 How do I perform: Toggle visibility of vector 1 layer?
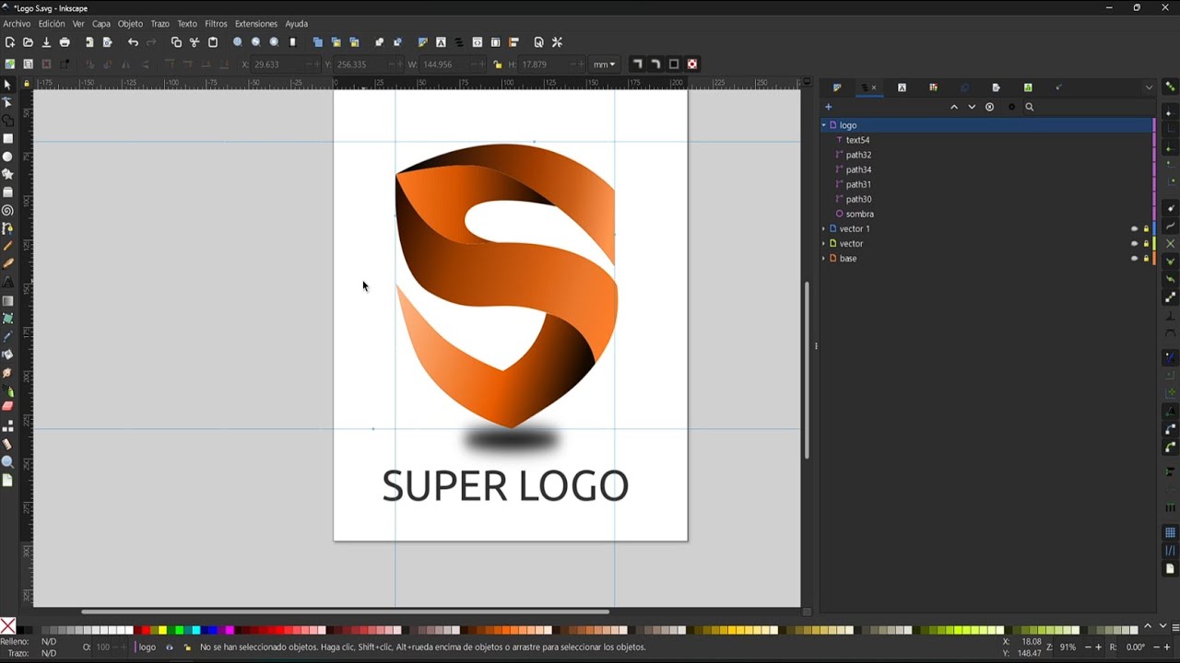[1134, 228]
